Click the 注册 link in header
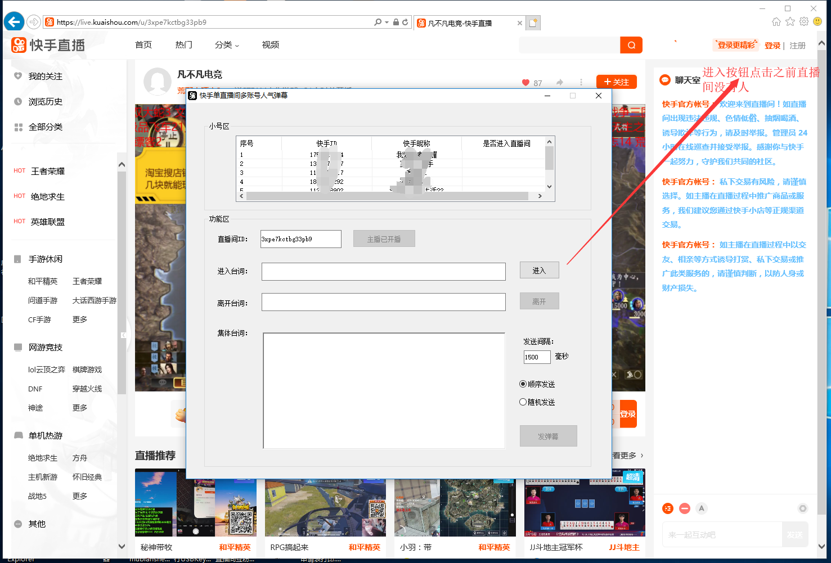The width and height of the screenshot is (831, 563). tap(798, 46)
